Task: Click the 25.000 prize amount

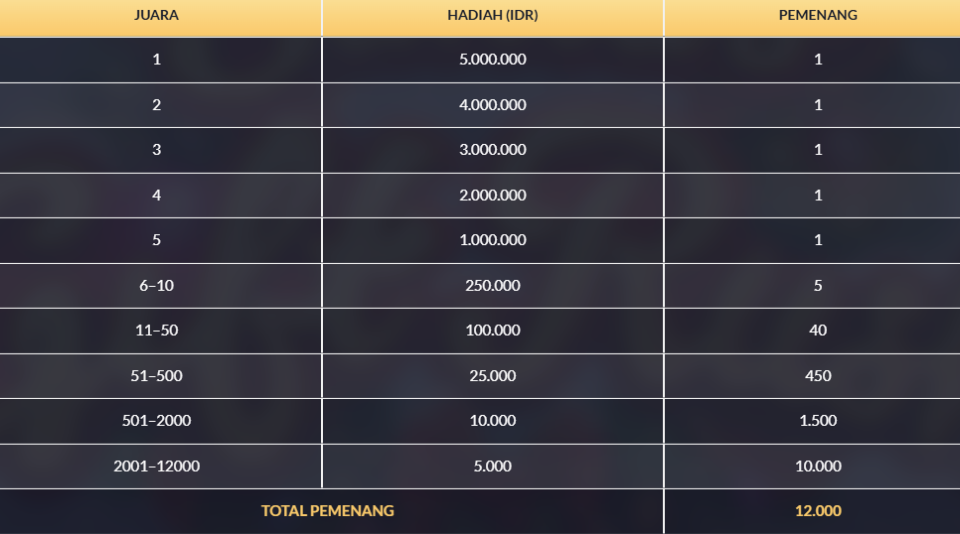Action: click(493, 375)
